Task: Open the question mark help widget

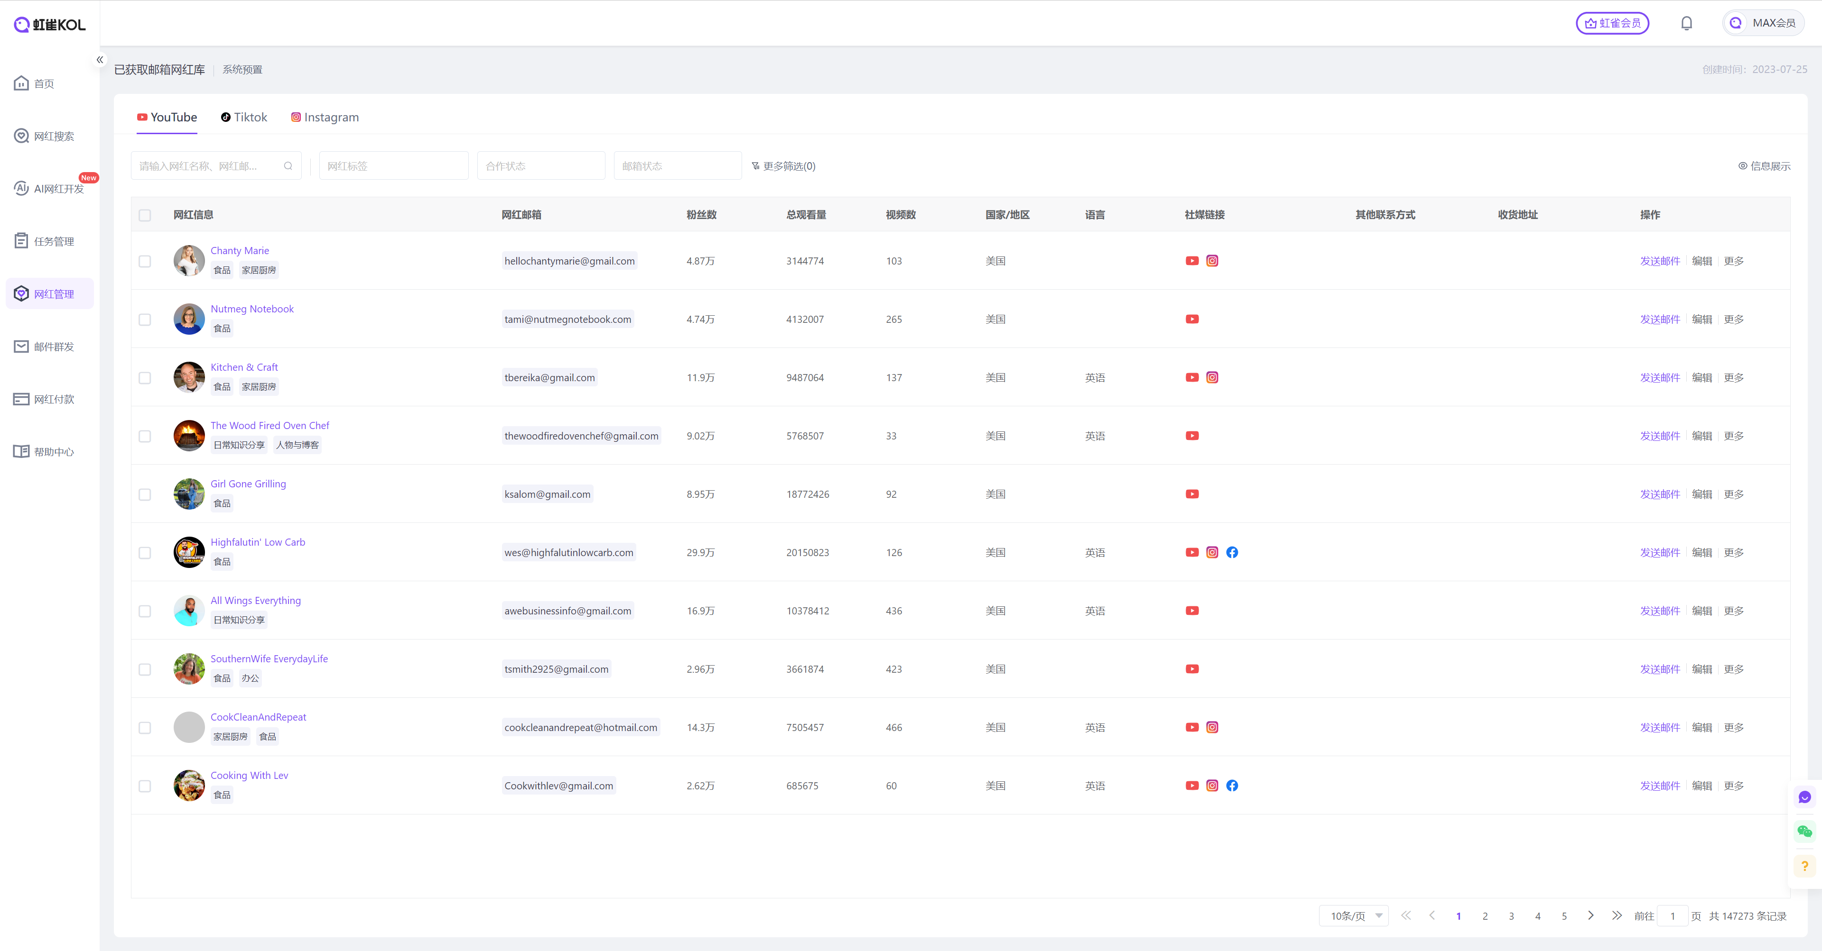Action: (x=1804, y=866)
